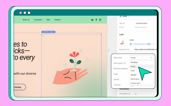Show help for Tag field
Viewport: 171px width, 106px height.
tap(124, 23)
